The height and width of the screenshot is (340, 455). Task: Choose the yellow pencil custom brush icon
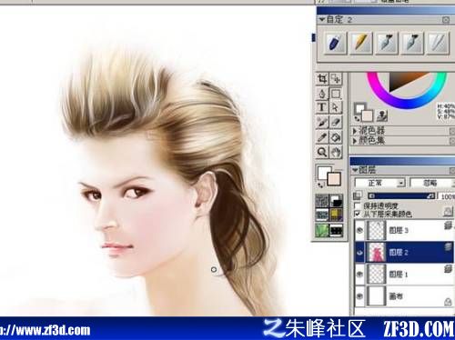click(360, 43)
